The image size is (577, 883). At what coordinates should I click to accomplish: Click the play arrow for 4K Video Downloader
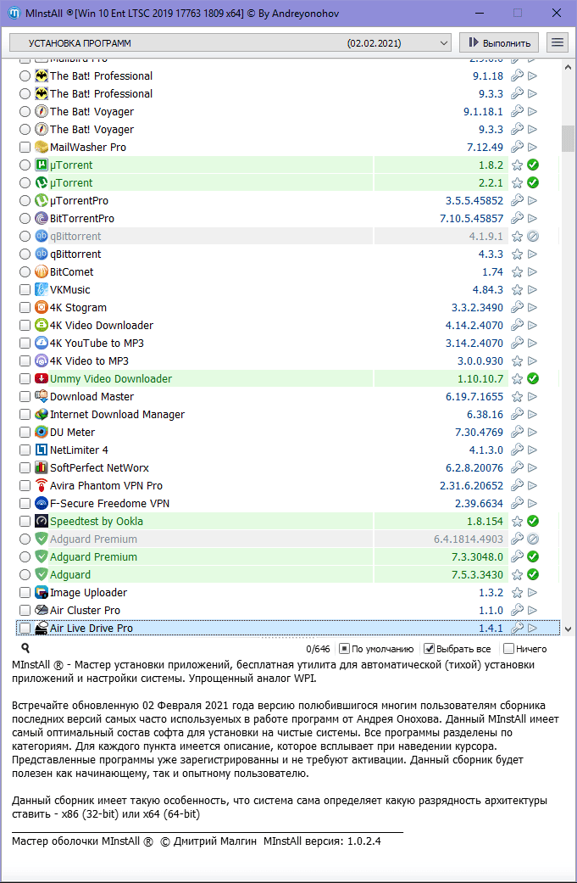[533, 326]
